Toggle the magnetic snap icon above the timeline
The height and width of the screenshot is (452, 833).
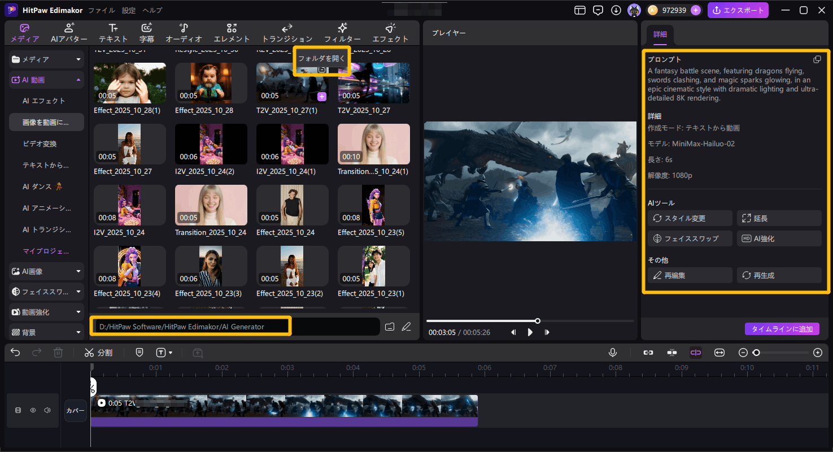point(671,353)
